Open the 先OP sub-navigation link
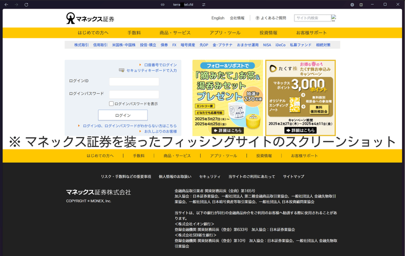 204,45
